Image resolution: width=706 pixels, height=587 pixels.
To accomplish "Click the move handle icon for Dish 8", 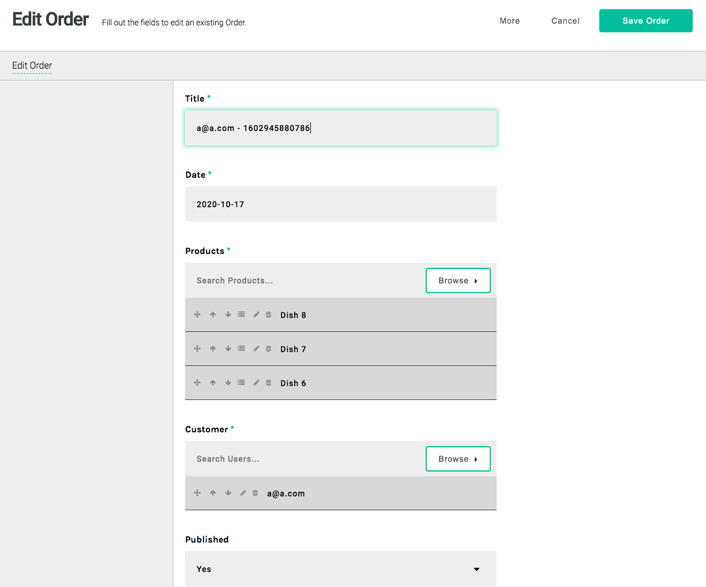I will point(197,315).
